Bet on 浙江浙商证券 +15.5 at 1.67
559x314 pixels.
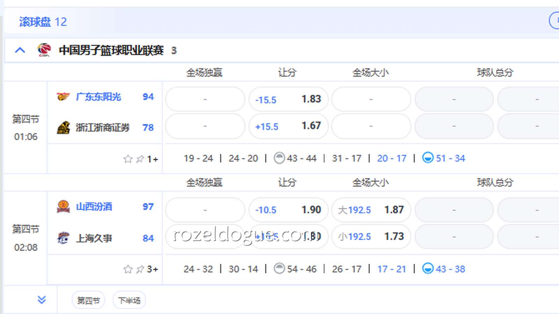288,126
